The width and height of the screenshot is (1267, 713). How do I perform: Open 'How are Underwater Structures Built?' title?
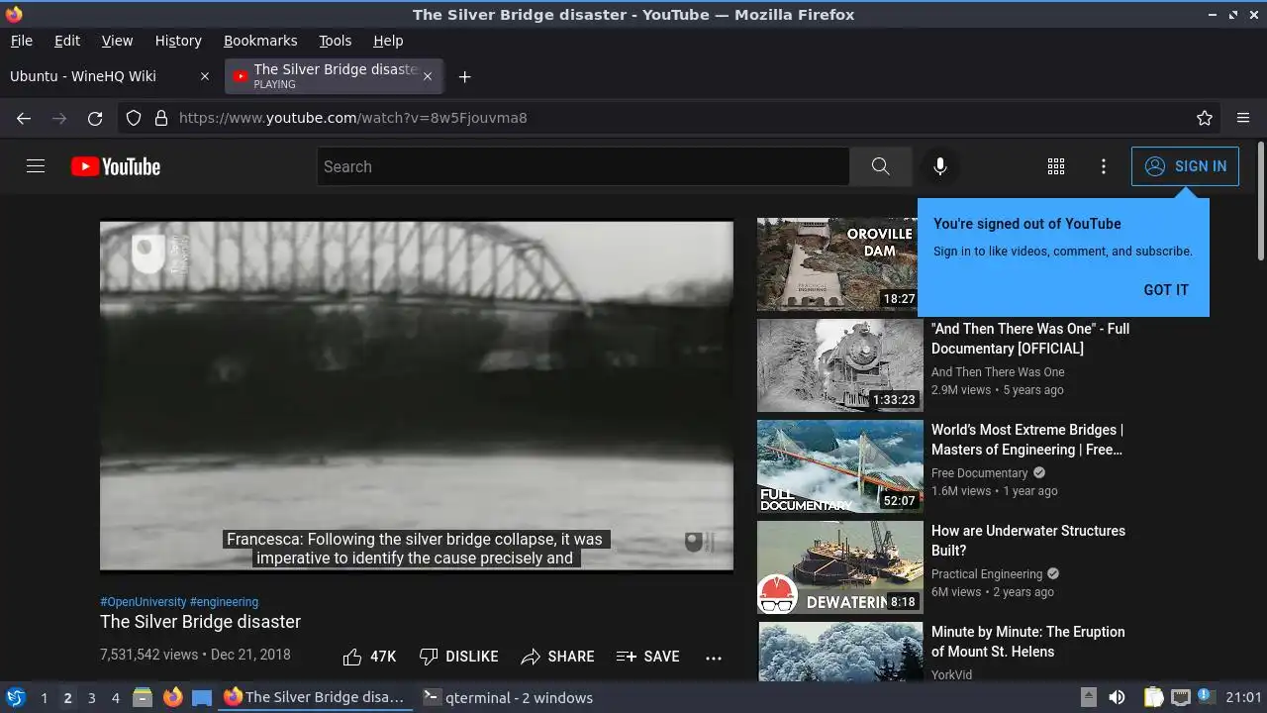click(x=1028, y=541)
